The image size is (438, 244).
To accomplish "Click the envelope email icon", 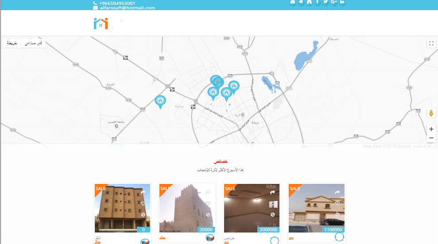I will point(95,8).
